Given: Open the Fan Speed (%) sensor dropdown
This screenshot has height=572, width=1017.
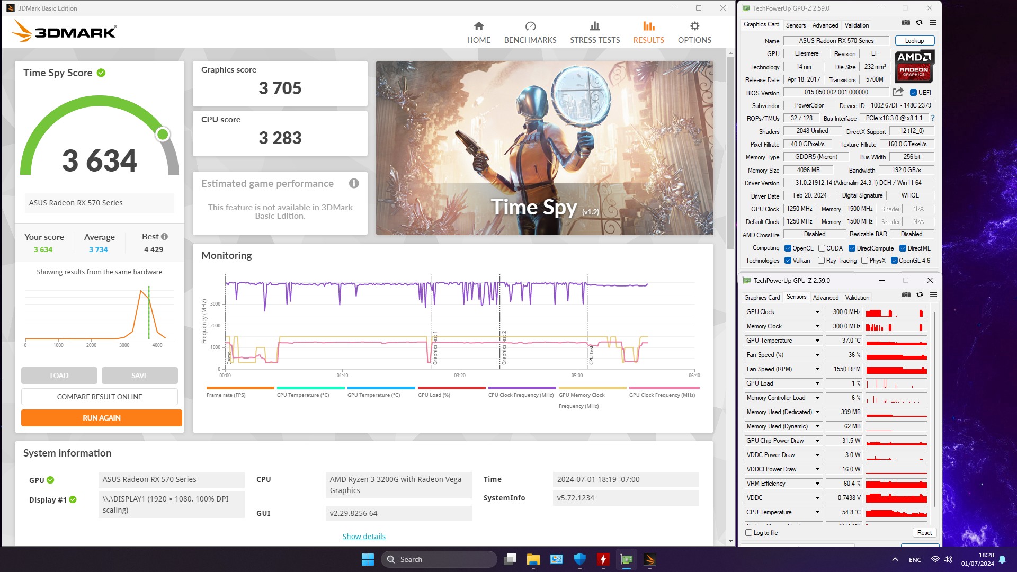Looking at the screenshot, I should tap(817, 355).
